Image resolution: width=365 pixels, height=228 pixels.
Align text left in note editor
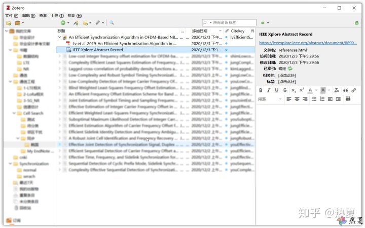(x=289, y=99)
